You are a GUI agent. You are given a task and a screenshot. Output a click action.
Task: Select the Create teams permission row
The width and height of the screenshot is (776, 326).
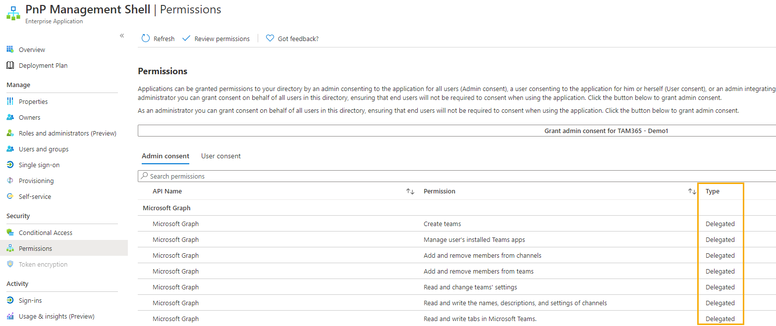(442, 224)
